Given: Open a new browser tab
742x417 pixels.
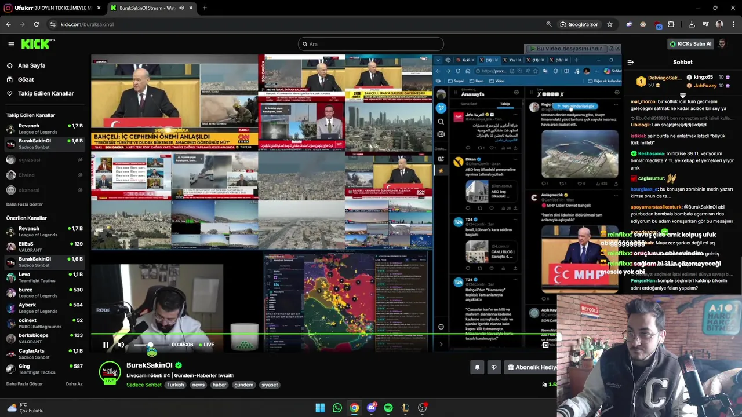Looking at the screenshot, I should [205, 8].
